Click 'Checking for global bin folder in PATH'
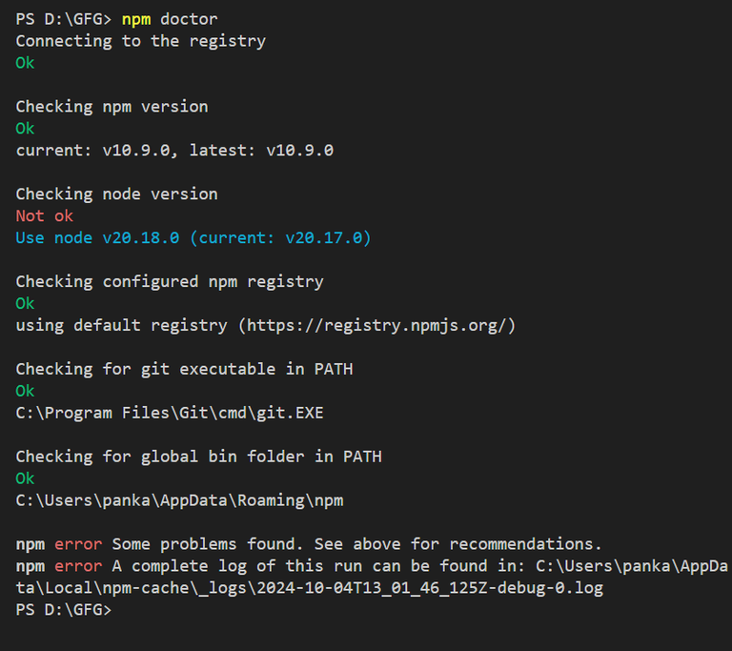The height and width of the screenshot is (651, 732). click(x=199, y=457)
